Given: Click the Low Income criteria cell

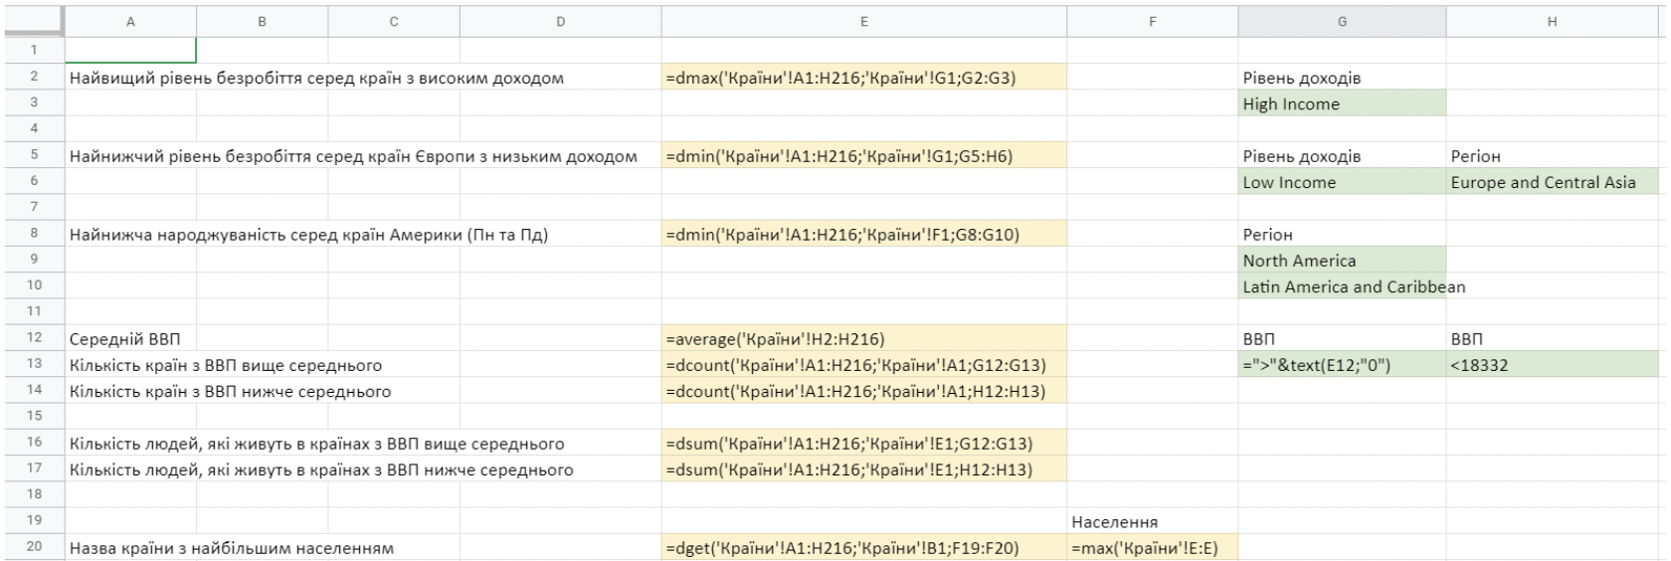Looking at the screenshot, I should click(x=1342, y=182).
